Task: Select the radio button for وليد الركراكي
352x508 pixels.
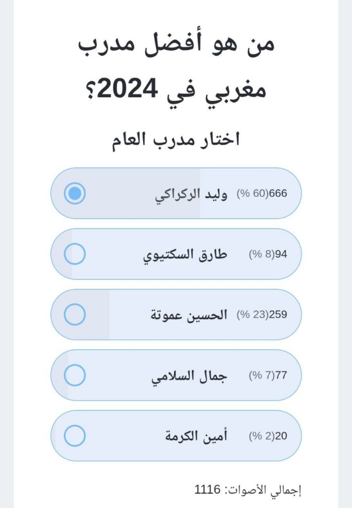Action: (75, 193)
